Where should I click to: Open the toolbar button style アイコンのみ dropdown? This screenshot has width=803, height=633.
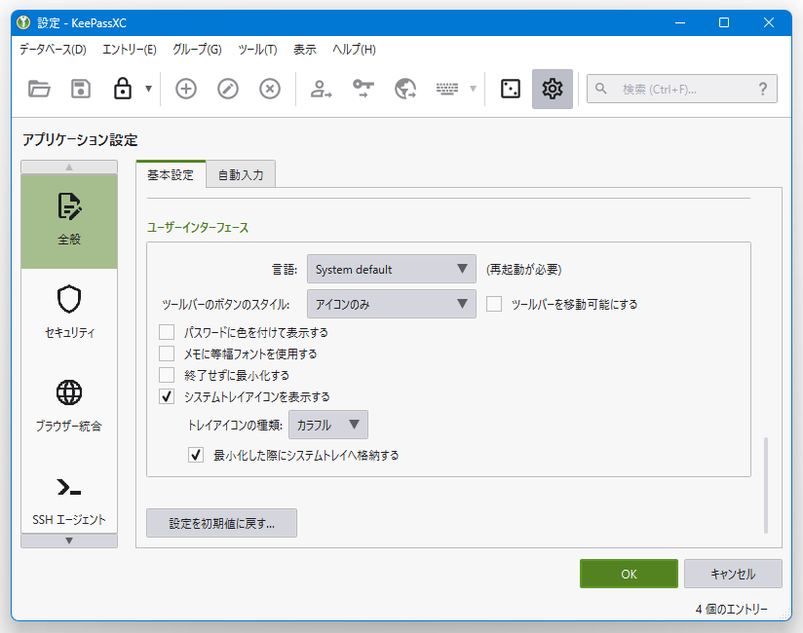point(391,304)
